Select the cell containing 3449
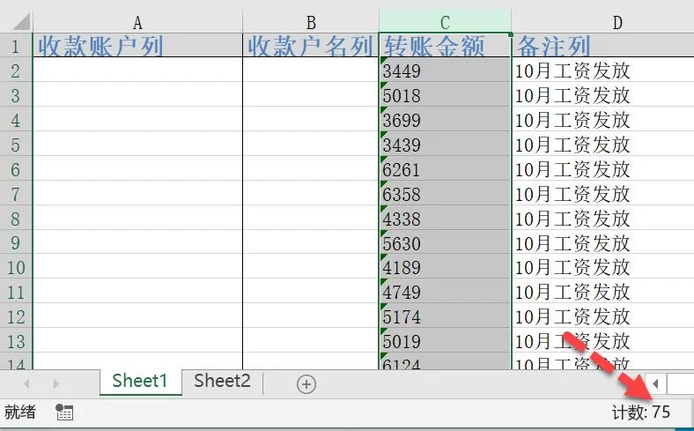 [445, 71]
